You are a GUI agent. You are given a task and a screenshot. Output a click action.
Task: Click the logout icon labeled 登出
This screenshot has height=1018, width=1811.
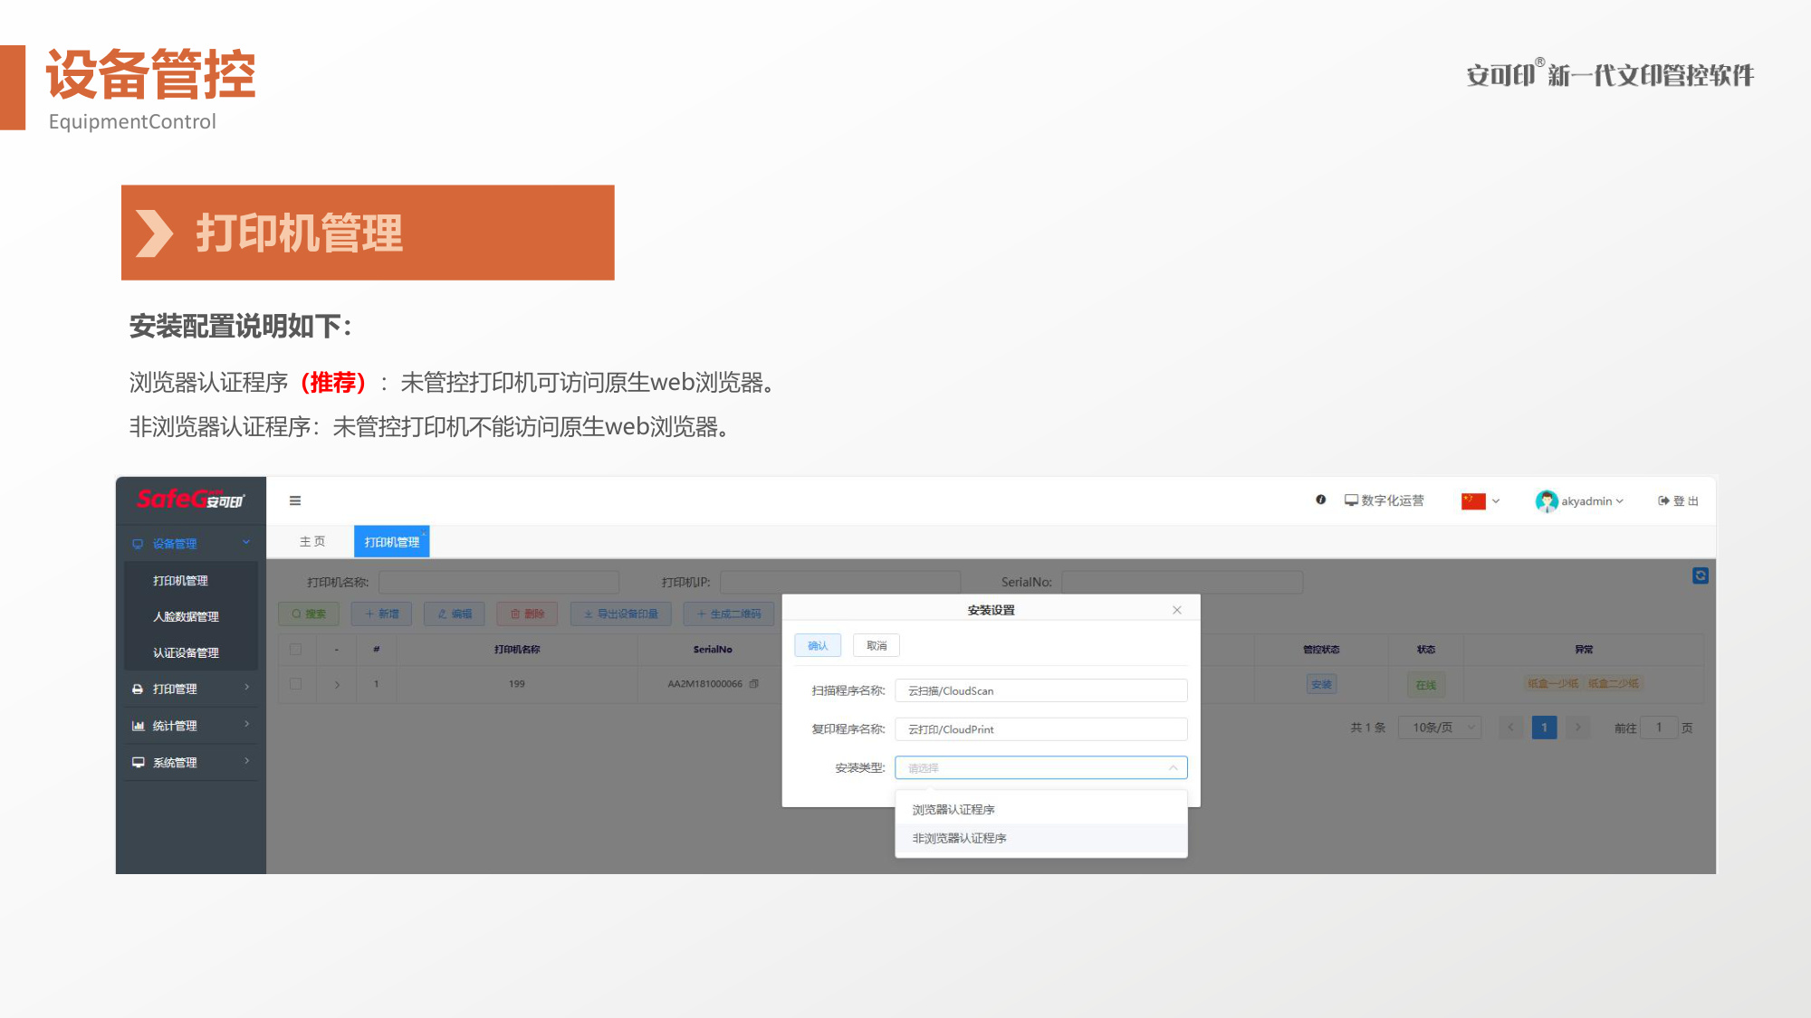point(1678,500)
